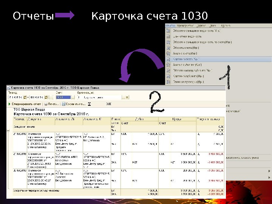Open the start date calendar picker in Период
Viewport: 272px width, 204px height.
[x=25, y=97]
